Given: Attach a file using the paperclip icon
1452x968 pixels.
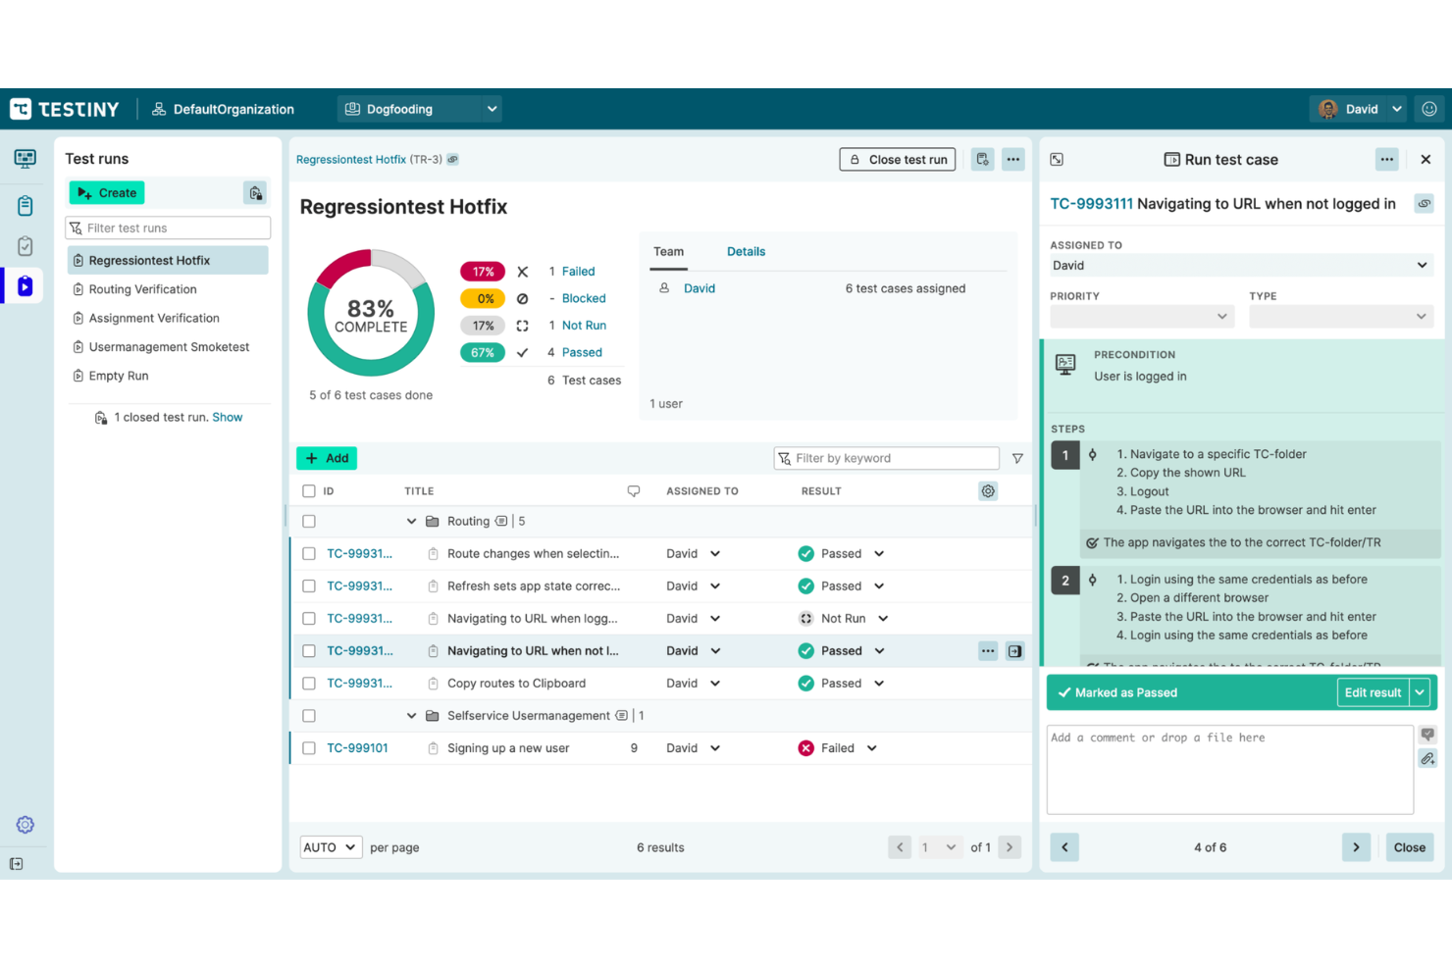Looking at the screenshot, I should (x=1428, y=758).
